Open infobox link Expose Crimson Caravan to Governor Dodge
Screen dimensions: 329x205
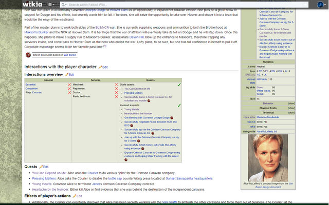point(277,52)
